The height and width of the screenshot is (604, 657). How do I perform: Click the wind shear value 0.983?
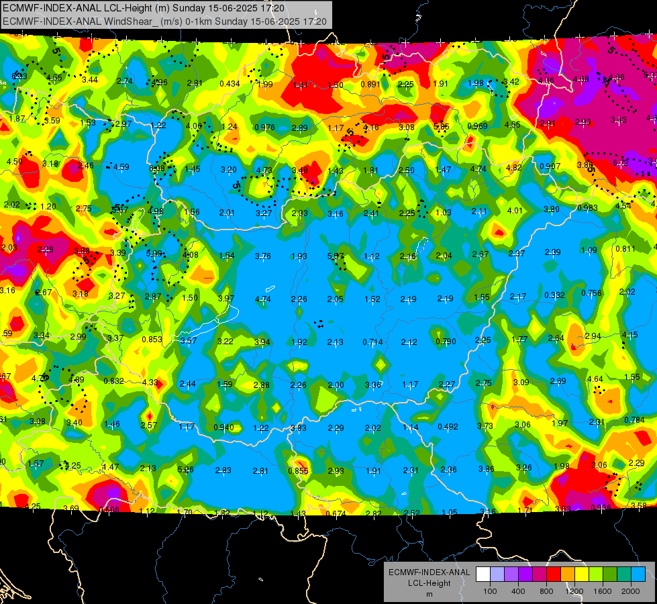(x=587, y=208)
